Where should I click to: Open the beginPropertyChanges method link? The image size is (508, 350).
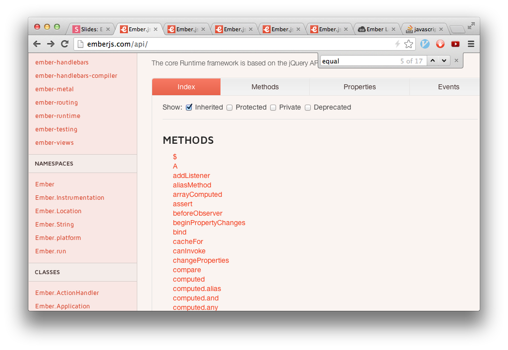[209, 223]
